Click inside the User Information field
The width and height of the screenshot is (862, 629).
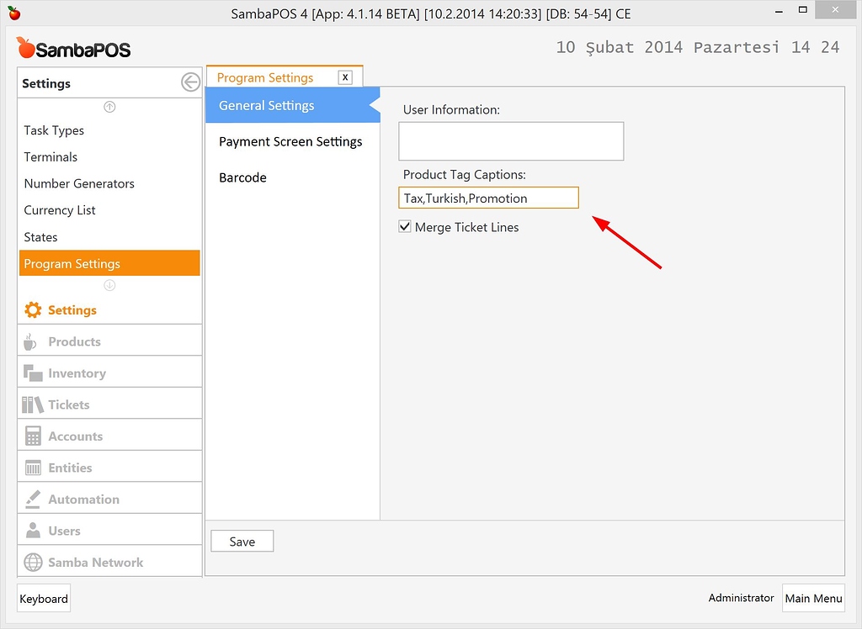pyautogui.click(x=510, y=140)
